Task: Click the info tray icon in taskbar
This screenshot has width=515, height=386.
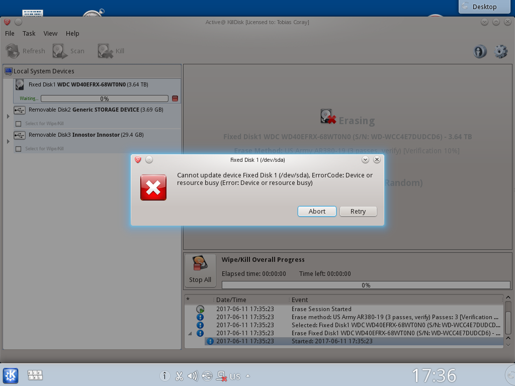Action: pyautogui.click(x=164, y=376)
